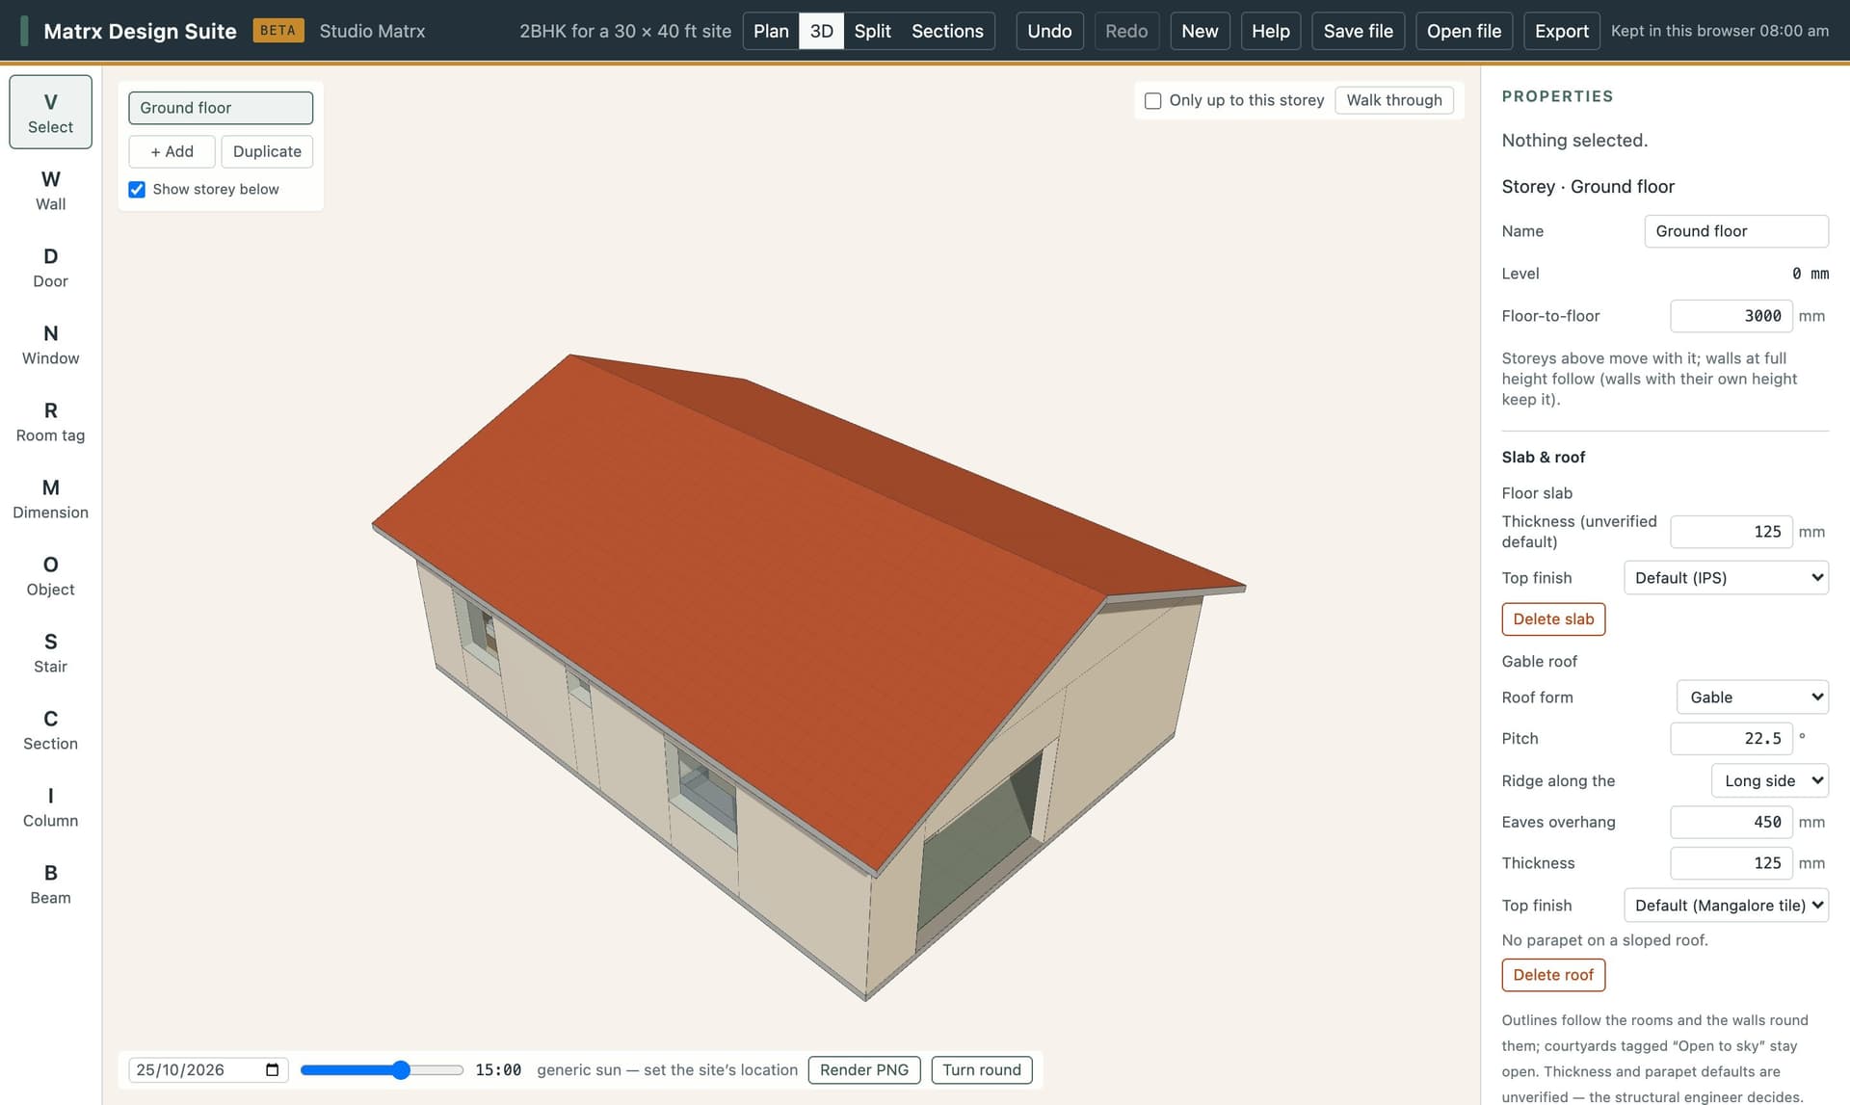Screen dimensions: 1850x1105
Task: Click Delete roof button
Action: pos(1553,975)
